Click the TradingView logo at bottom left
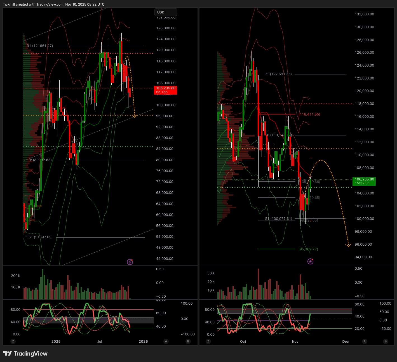 pos(25,354)
